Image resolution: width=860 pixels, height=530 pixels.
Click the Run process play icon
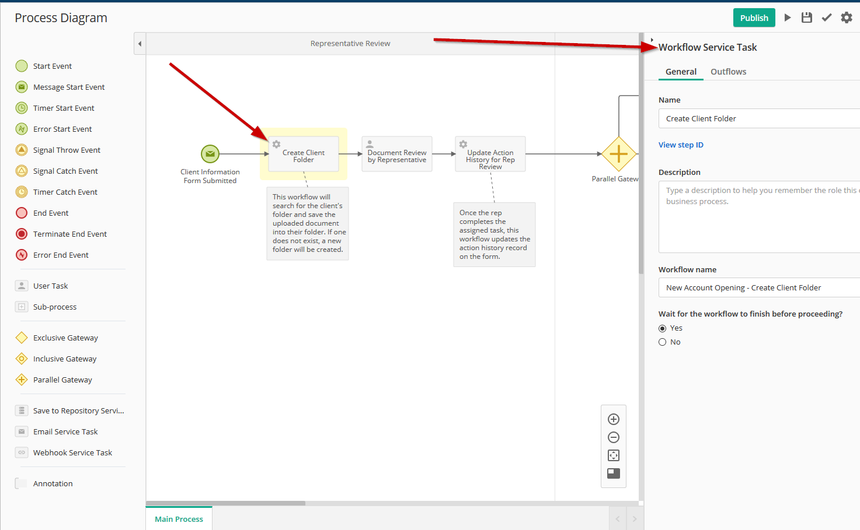[x=788, y=17]
